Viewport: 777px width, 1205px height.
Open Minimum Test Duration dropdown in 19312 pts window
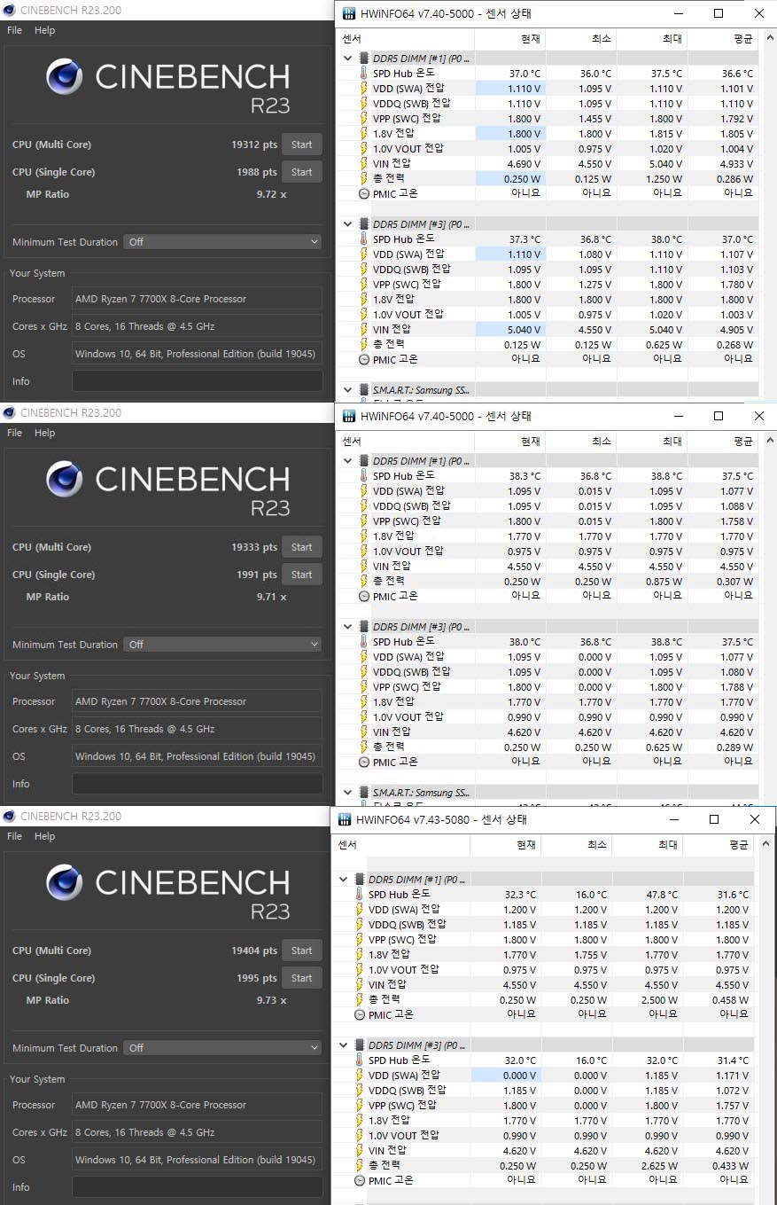[x=222, y=242]
